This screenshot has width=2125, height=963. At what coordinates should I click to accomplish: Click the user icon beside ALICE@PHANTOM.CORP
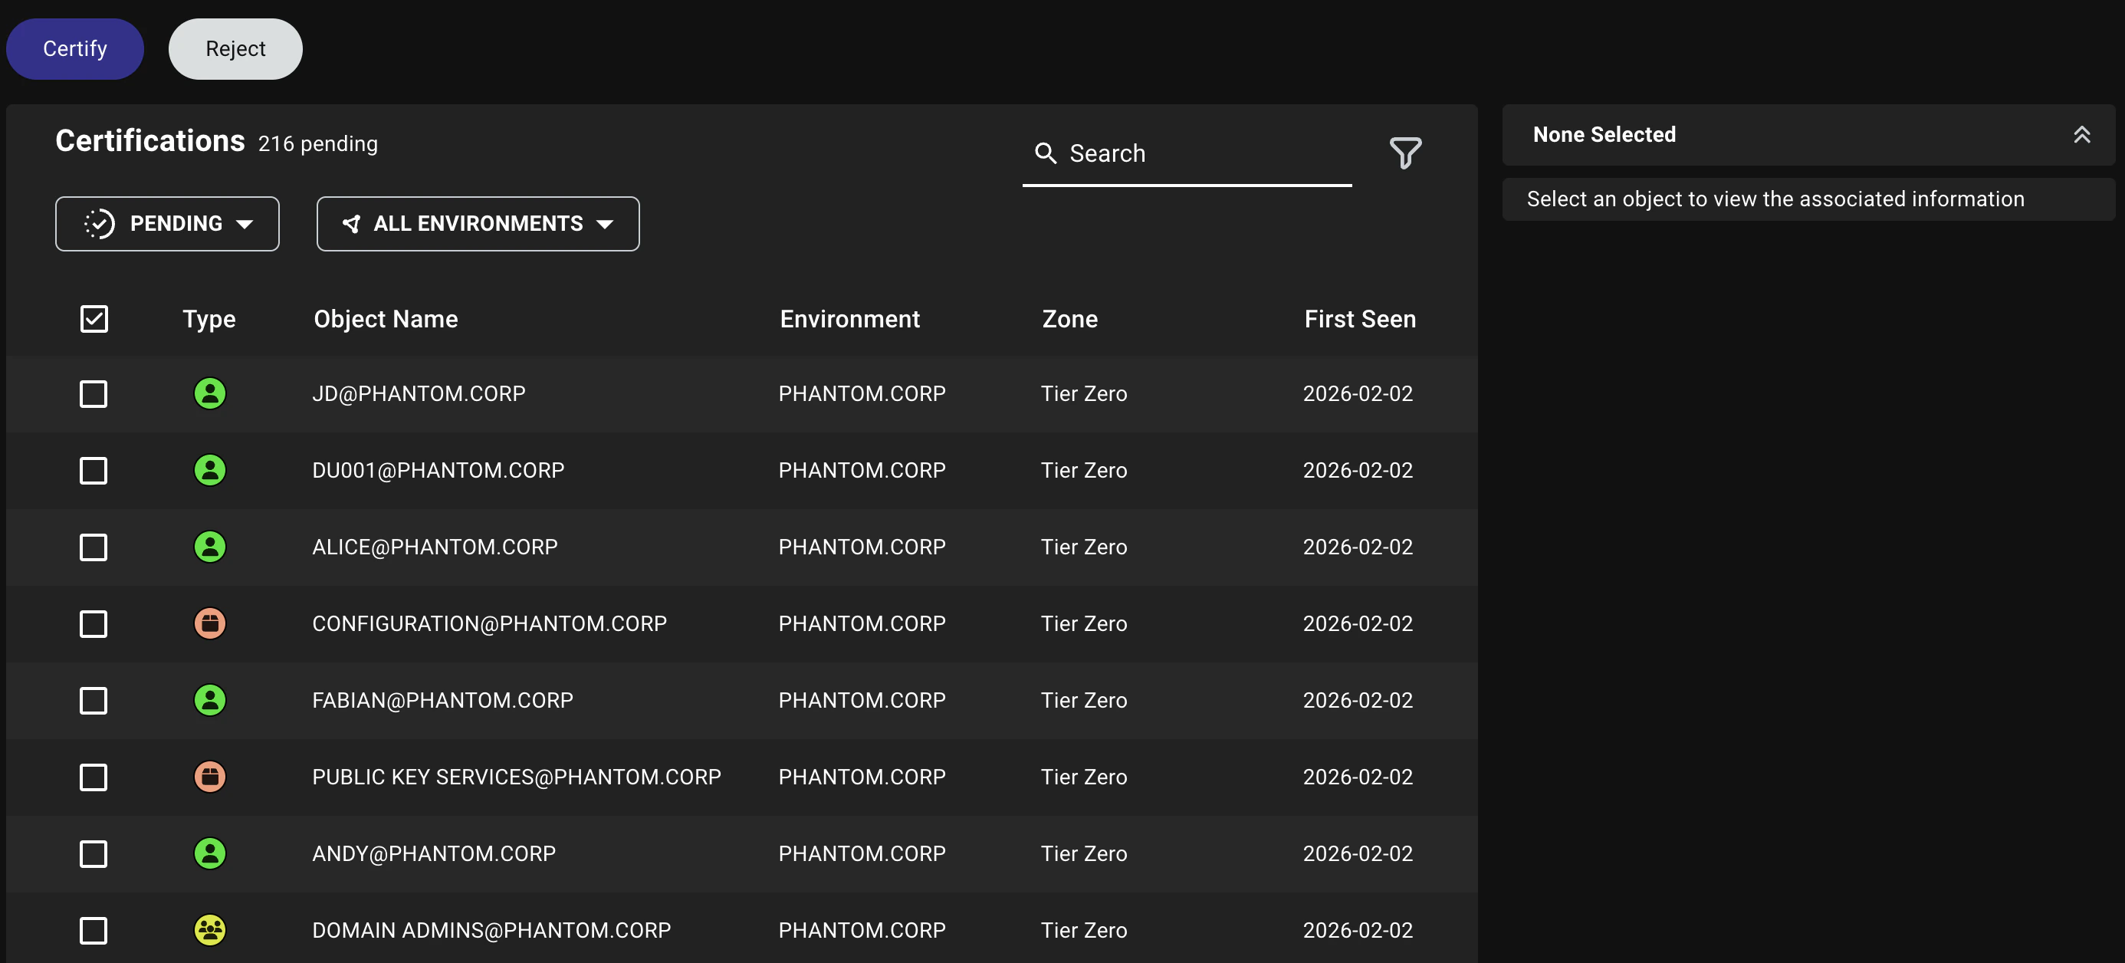click(210, 546)
